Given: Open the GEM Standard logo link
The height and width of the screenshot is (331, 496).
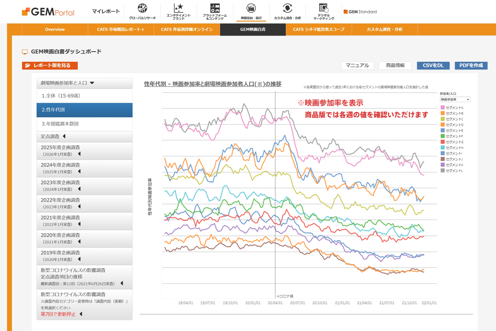Looking at the screenshot, I should click(360, 12).
